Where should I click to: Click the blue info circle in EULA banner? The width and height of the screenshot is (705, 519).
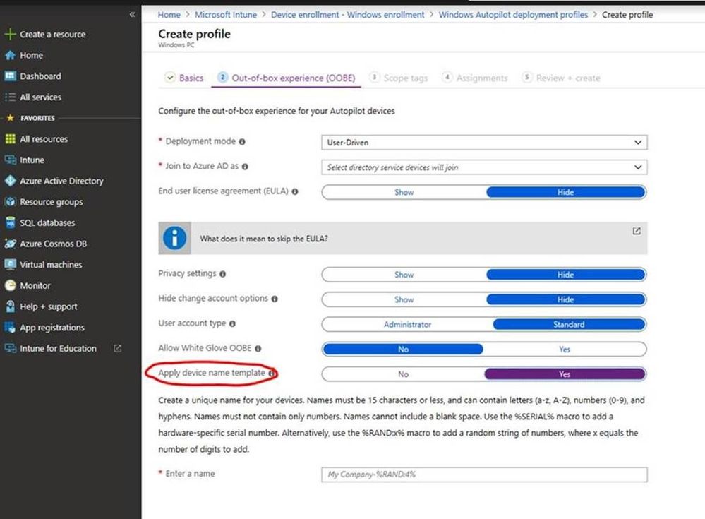(x=174, y=238)
